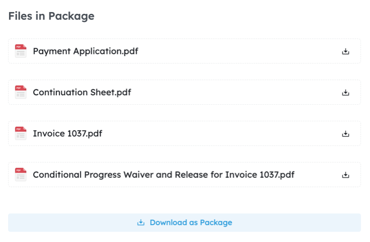The height and width of the screenshot is (242, 370).
Task: Download the Payment Application.pdf file via its download icon
Action: point(346,51)
